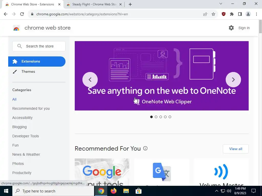Choose the All category
Image resolution: width=262 pixels, height=196 pixels.
(x=14, y=99)
